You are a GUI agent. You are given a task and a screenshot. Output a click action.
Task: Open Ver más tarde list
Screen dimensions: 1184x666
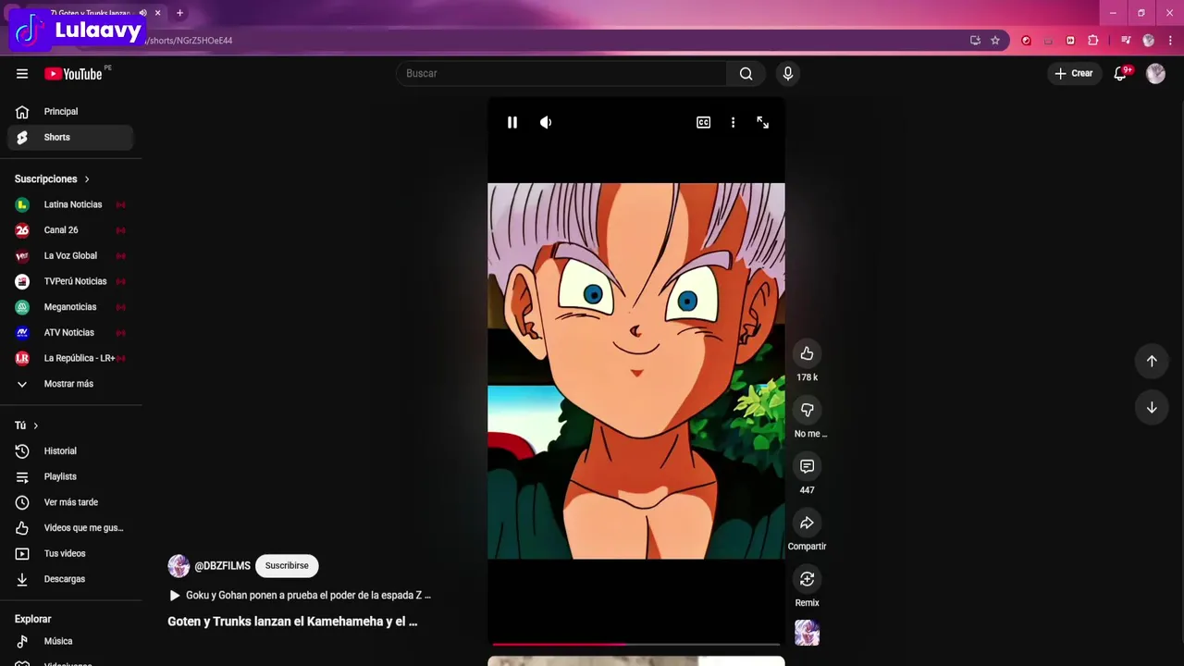70,502
